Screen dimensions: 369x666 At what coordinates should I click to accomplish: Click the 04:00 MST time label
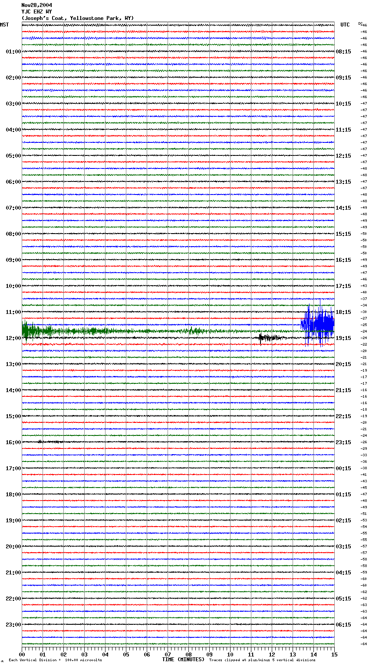click(13, 130)
